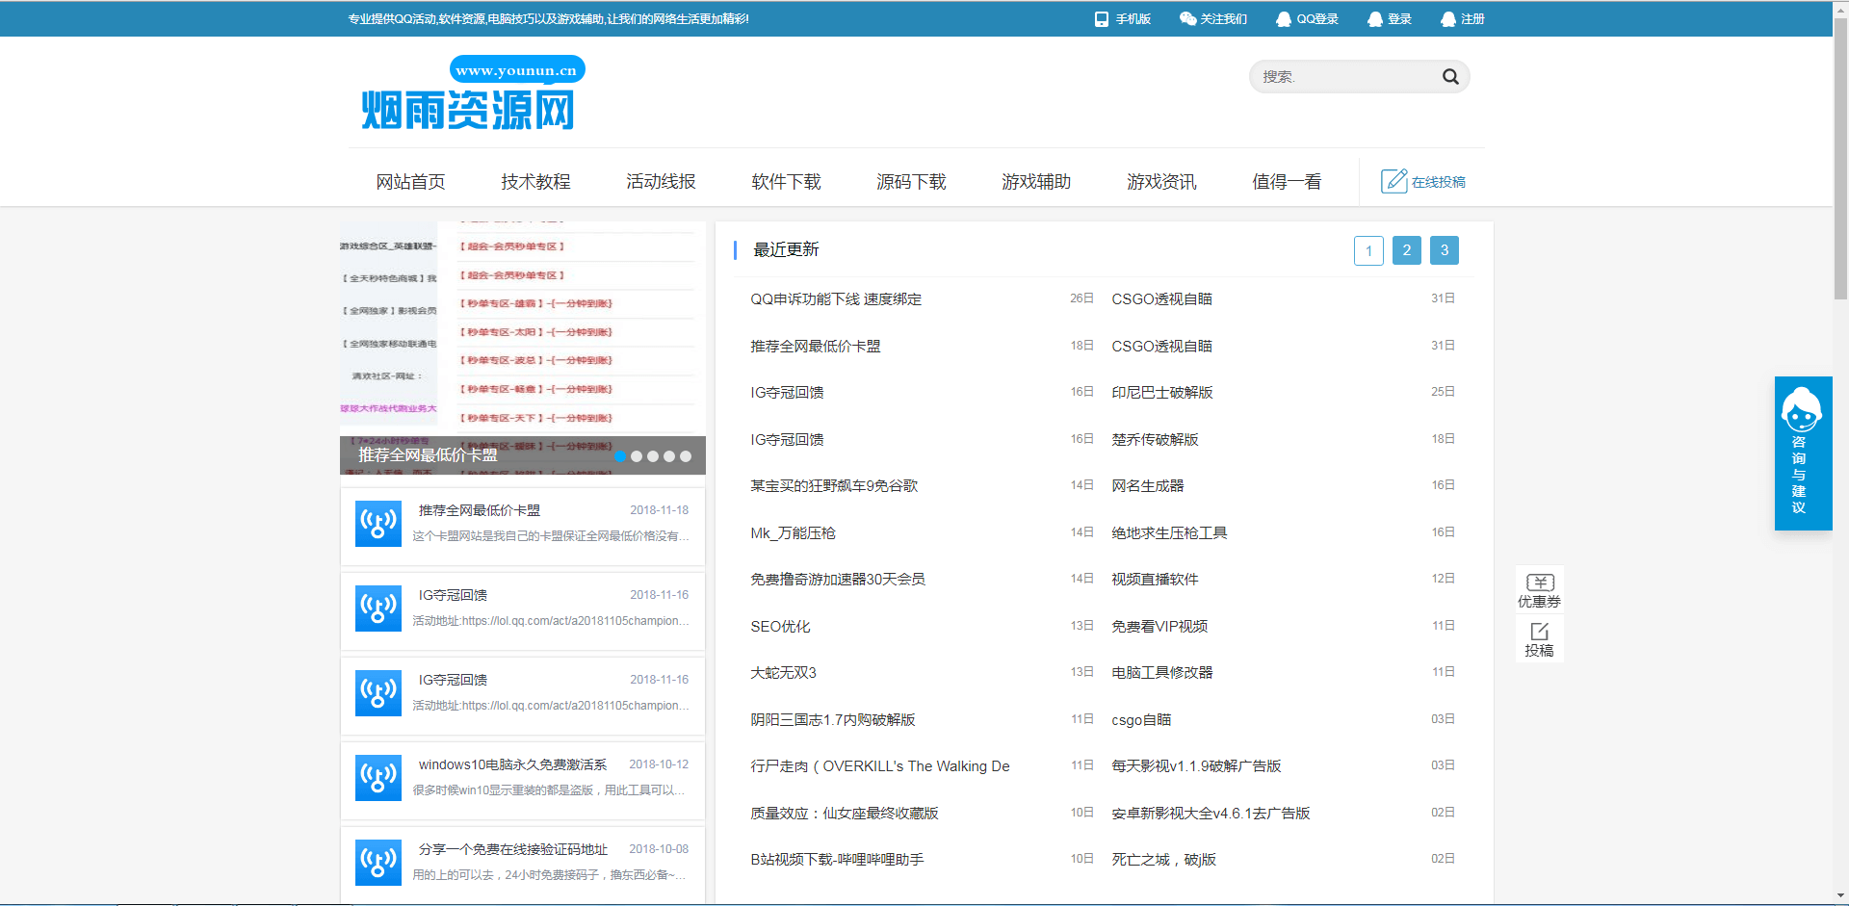Select the 游戏资讯 navigation item

(x=1161, y=181)
